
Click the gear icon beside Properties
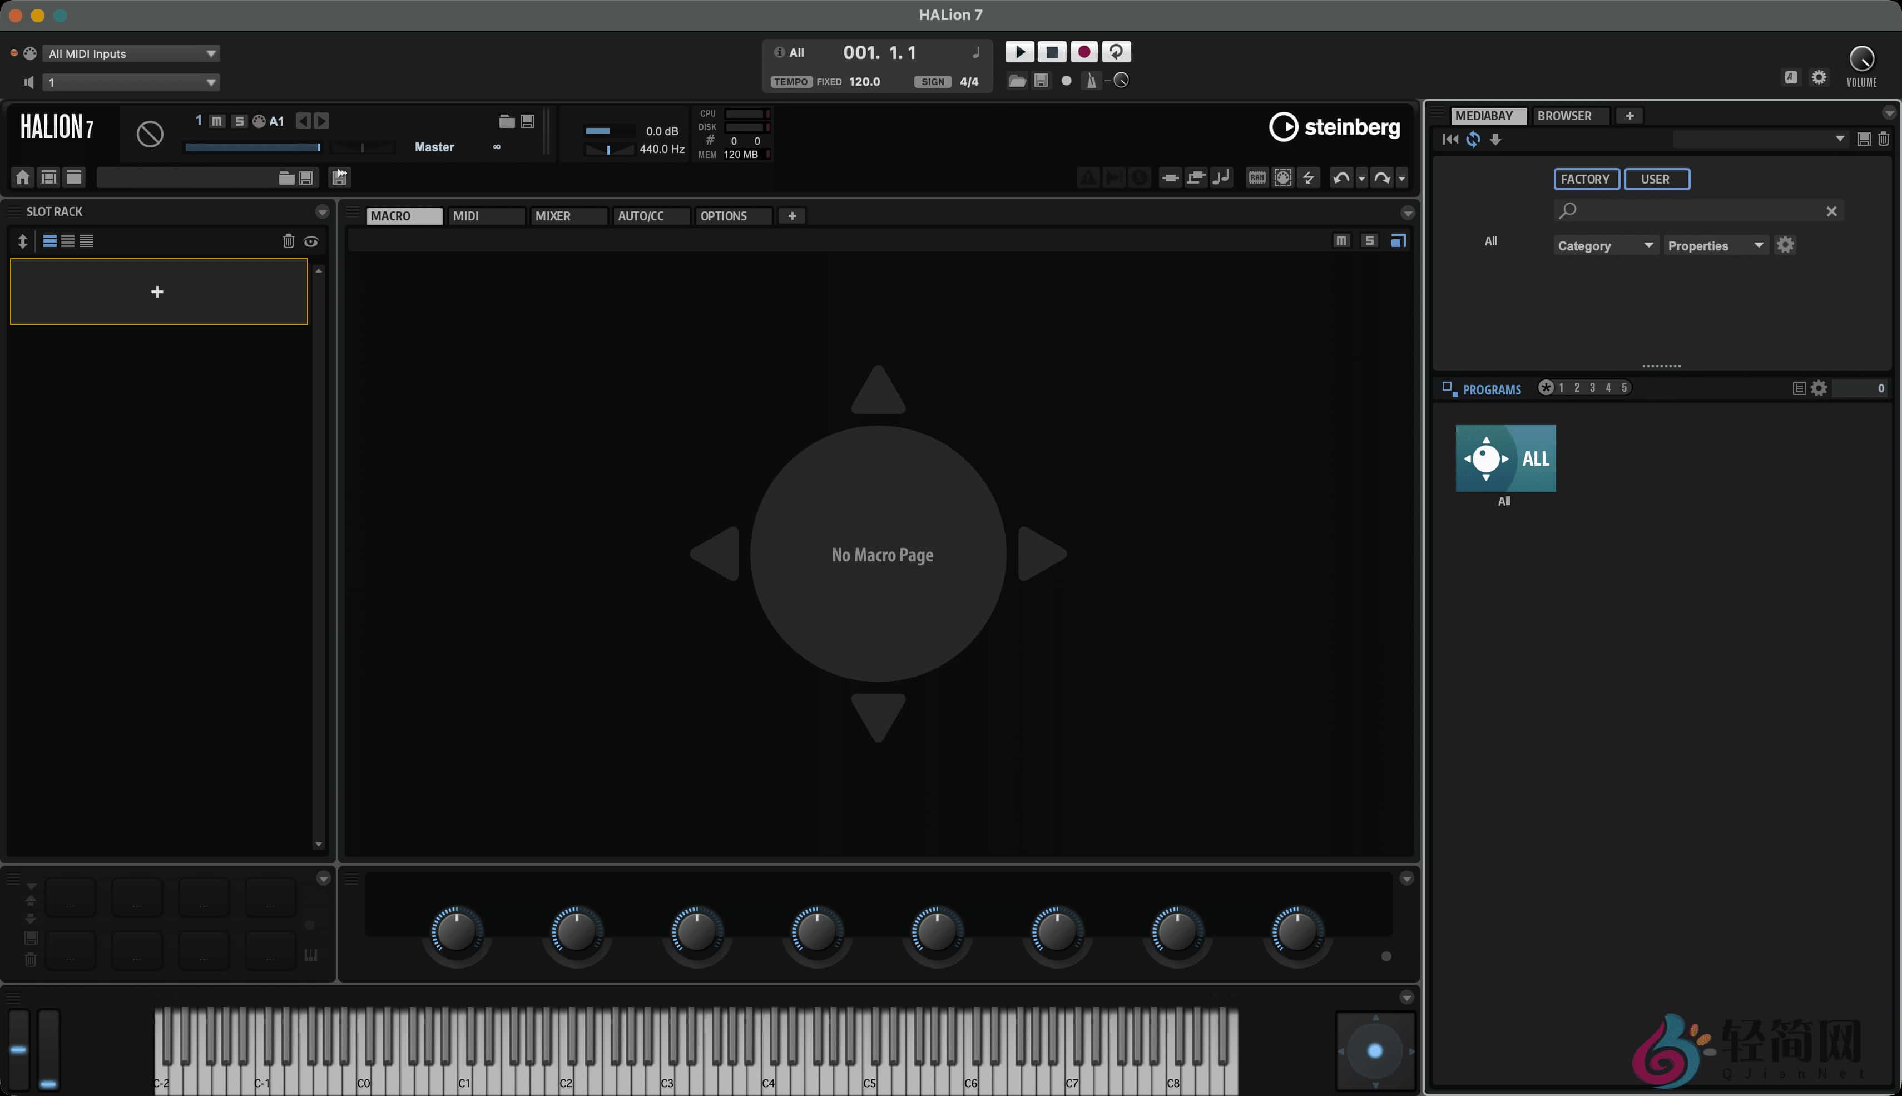[x=1785, y=245]
